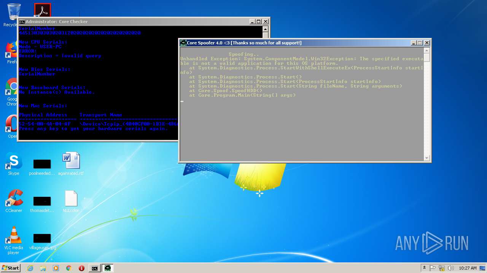The width and height of the screenshot is (487, 273).
Task: Close the Core Spoofer window
Action: (x=427, y=43)
